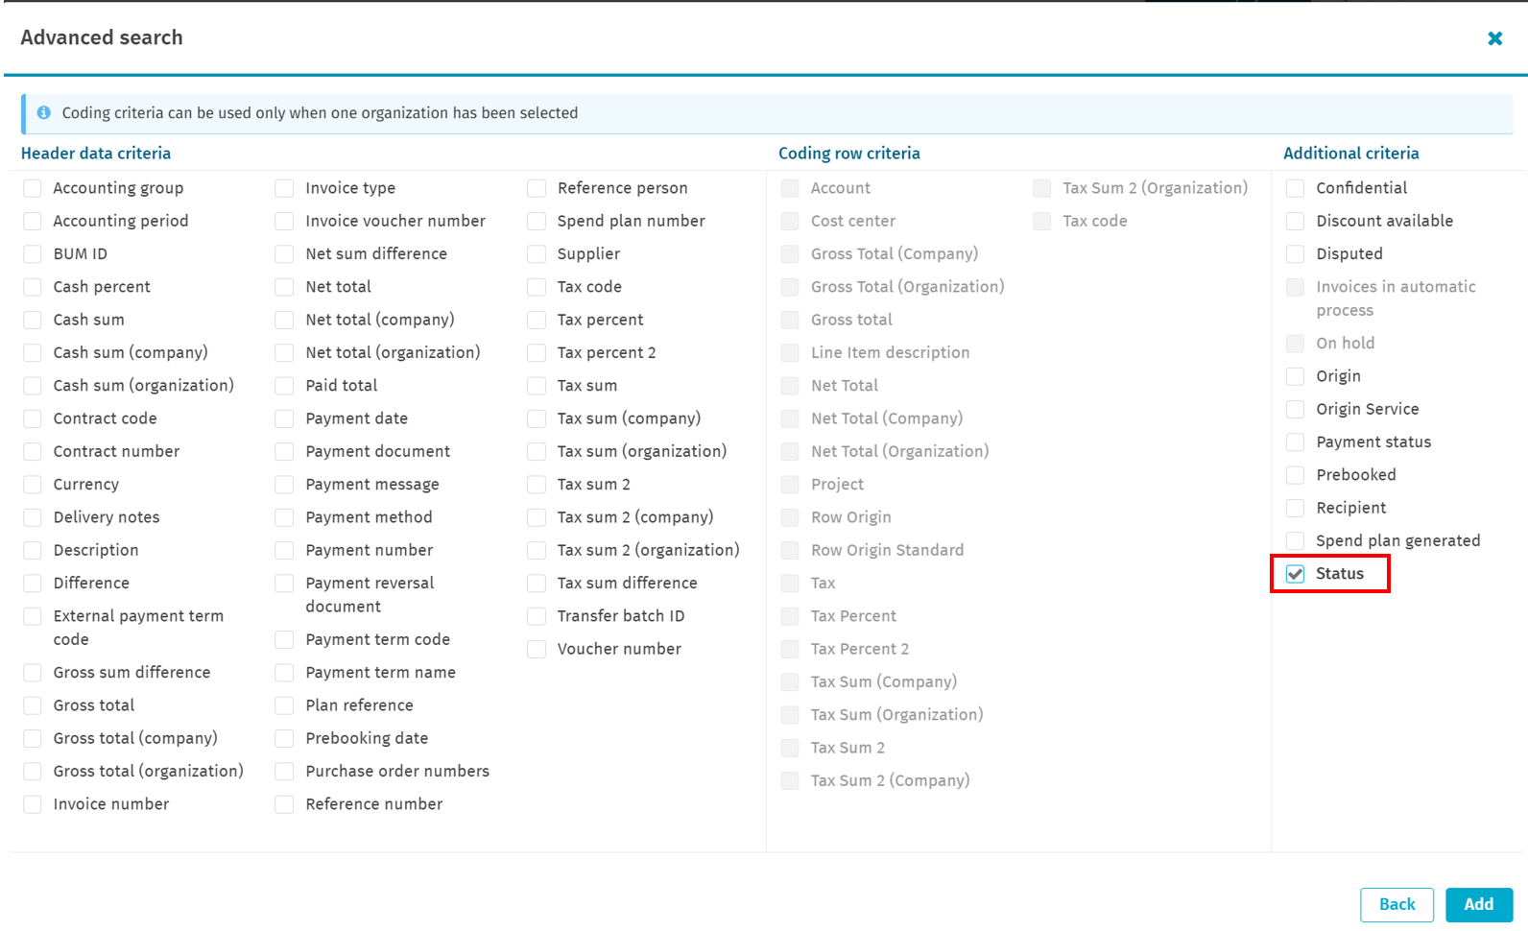Enable the Disputed criteria checkbox
This screenshot has height=931, width=1528.
tap(1296, 254)
